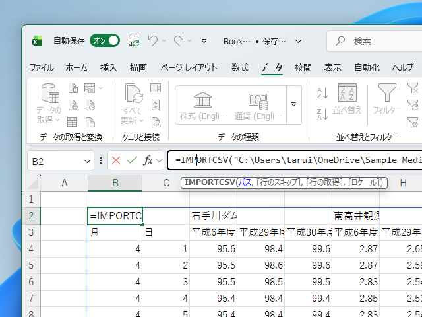Confirm formula with green checkmark
Image resolution: width=422 pixels, height=317 pixels.
[x=132, y=160]
